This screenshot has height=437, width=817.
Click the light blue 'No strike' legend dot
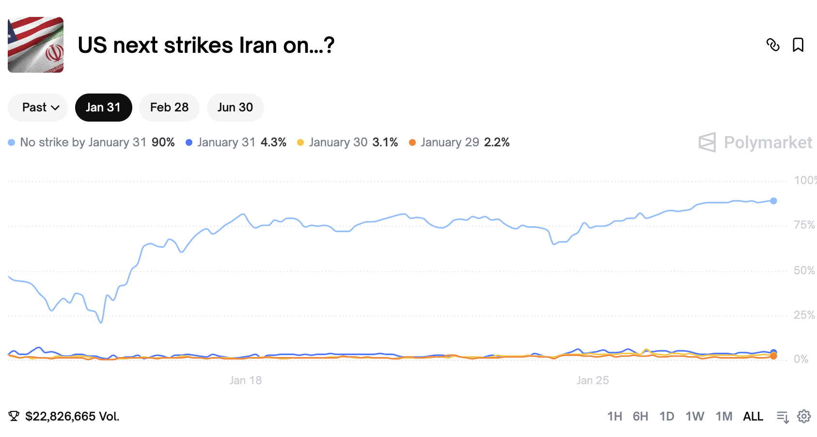[12, 142]
